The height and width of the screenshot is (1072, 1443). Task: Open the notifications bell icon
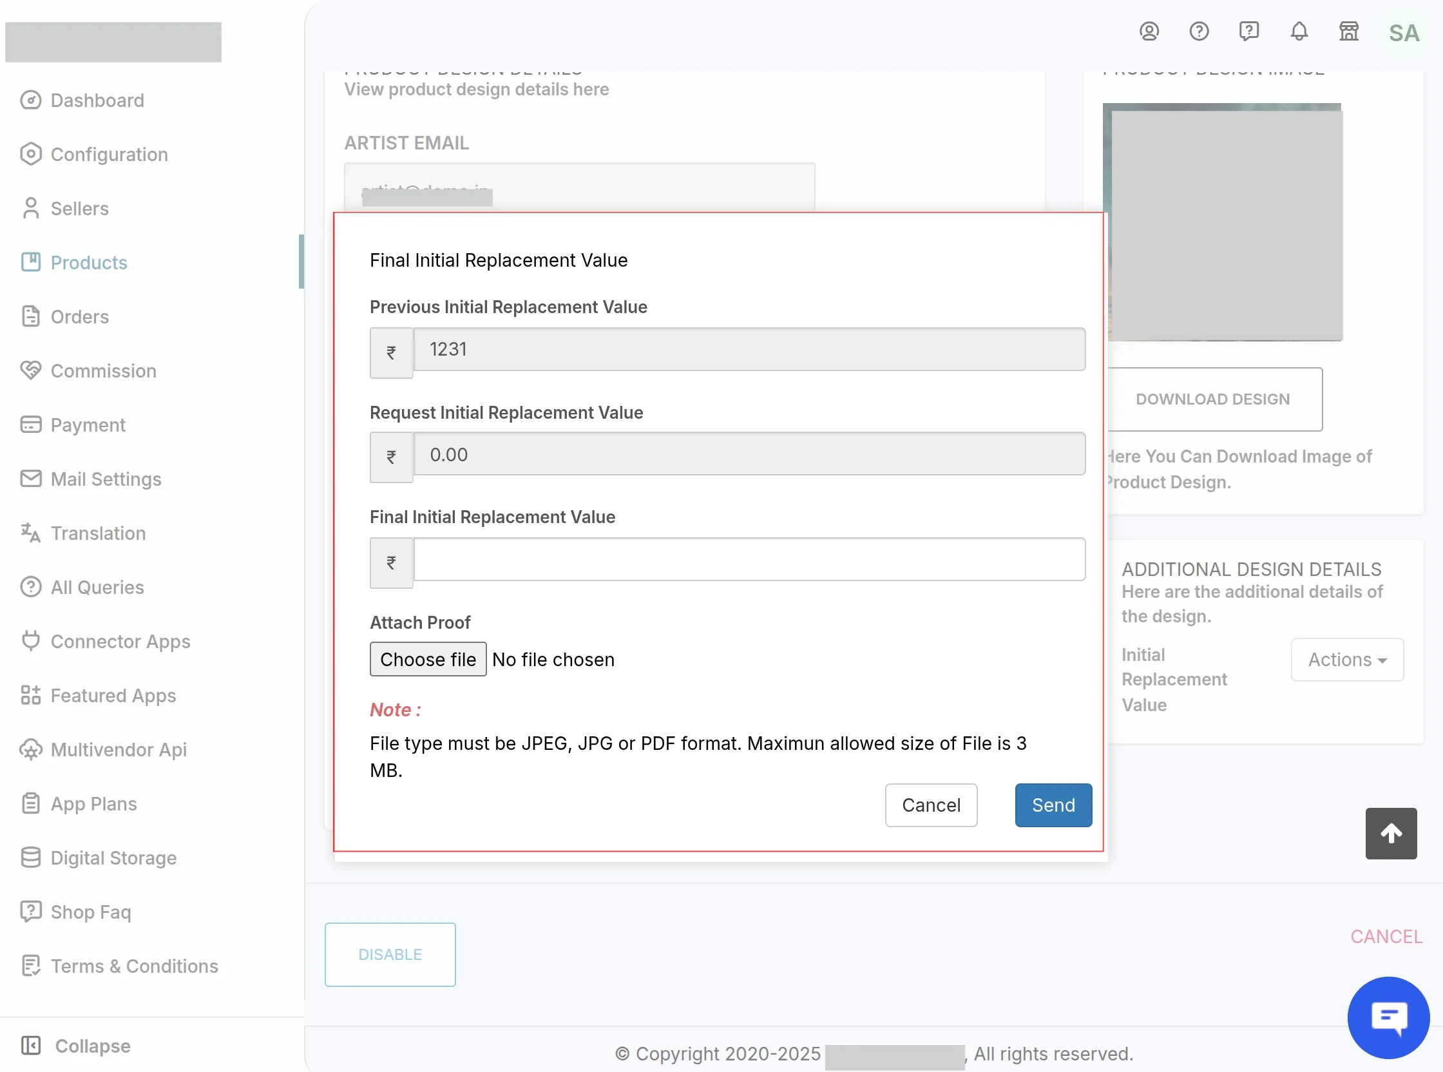pyautogui.click(x=1299, y=31)
